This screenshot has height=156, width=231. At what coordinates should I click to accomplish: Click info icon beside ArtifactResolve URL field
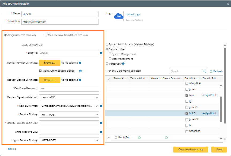(101, 132)
